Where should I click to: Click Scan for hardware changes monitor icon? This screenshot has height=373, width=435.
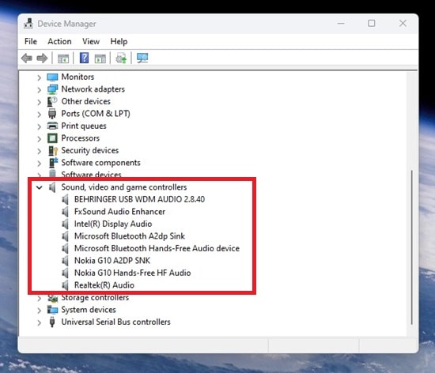click(x=142, y=58)
